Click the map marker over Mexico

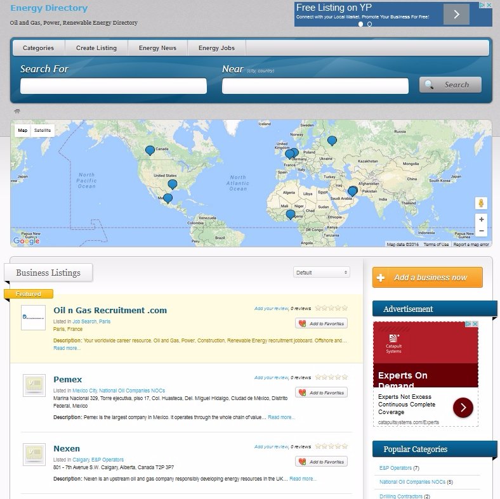click(x=168, y=198)
